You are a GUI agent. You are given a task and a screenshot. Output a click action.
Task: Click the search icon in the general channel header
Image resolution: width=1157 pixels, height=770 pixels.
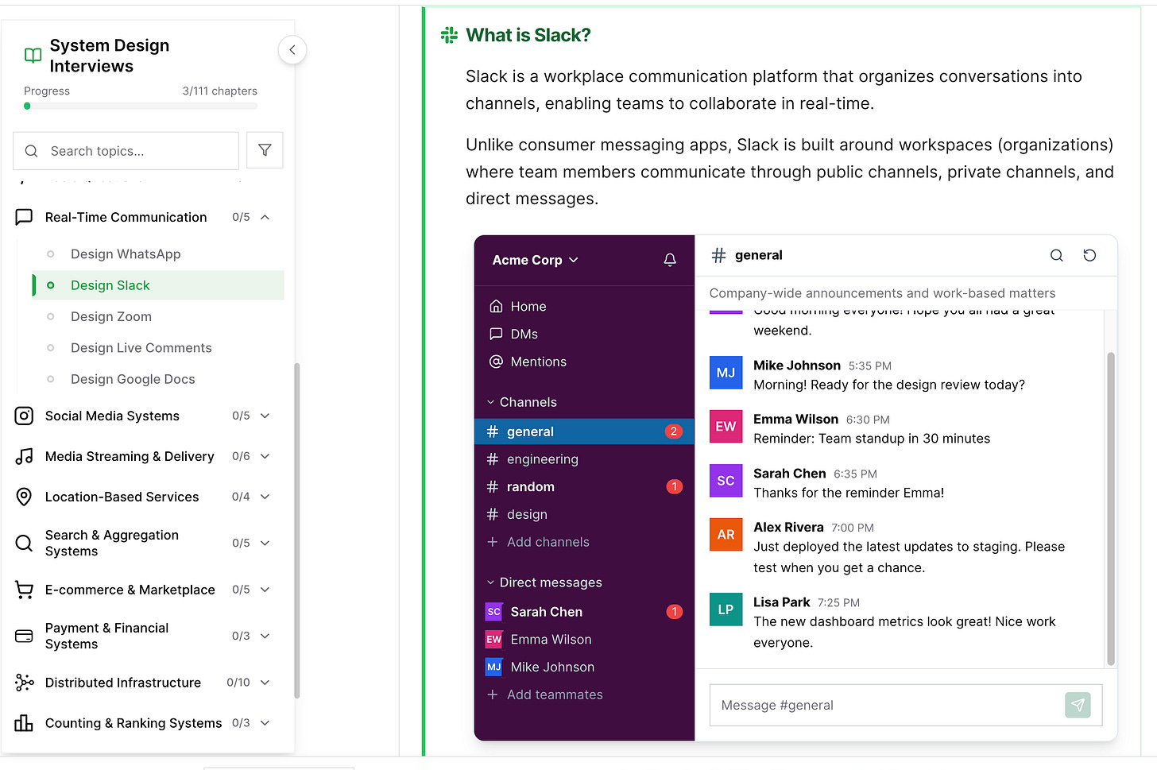1056,255
